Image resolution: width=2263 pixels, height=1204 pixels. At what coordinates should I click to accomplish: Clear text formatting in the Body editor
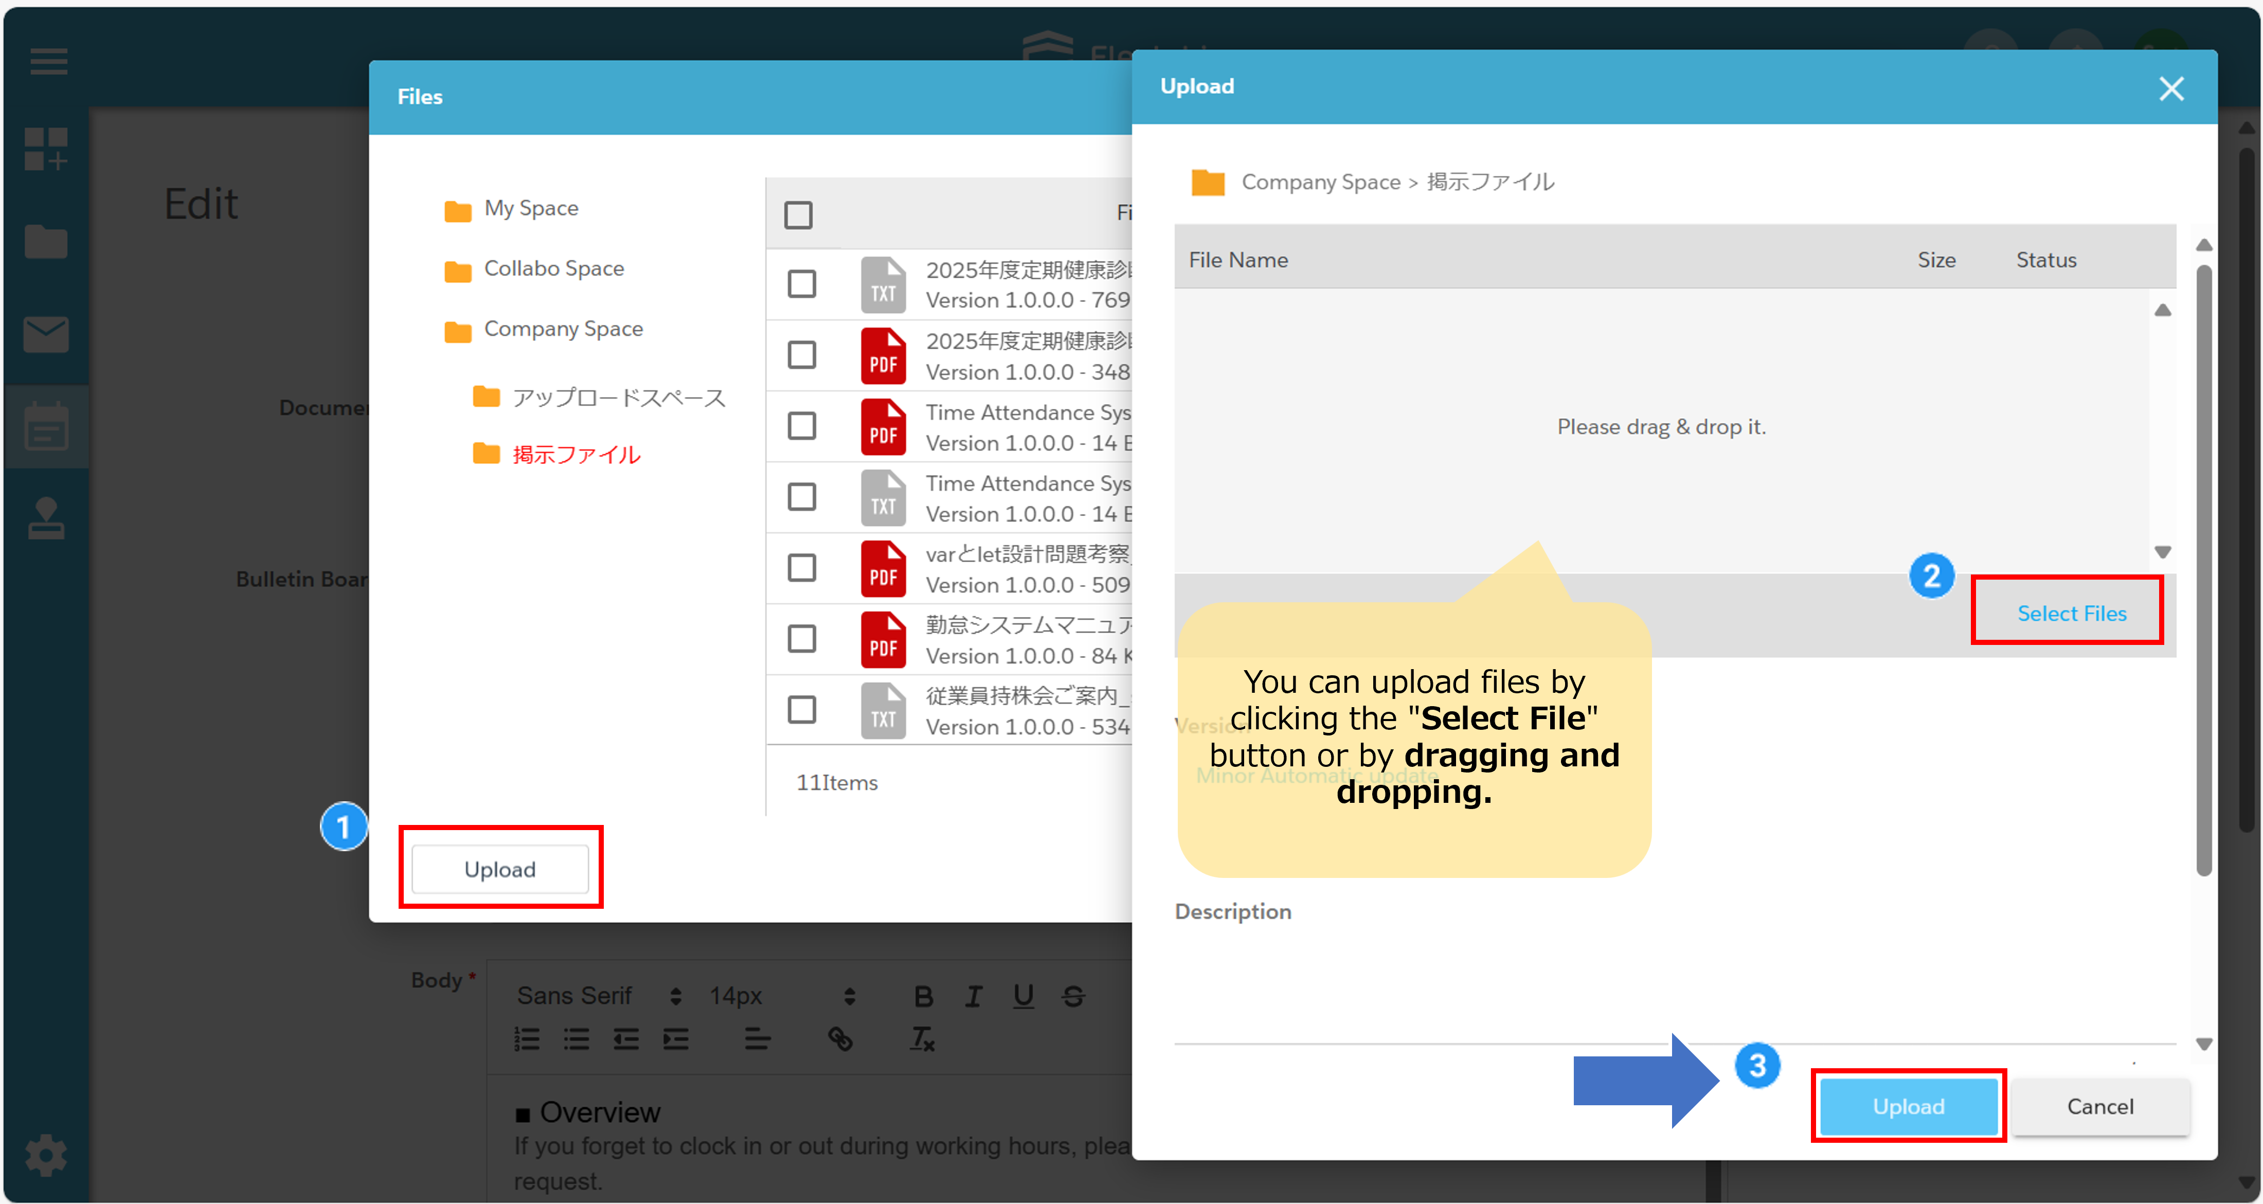pos(922,1040)
